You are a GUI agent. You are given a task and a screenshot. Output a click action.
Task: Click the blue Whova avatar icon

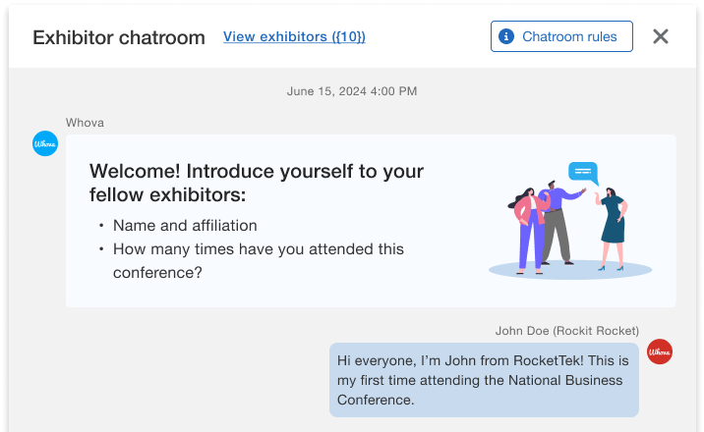[45, 143]
